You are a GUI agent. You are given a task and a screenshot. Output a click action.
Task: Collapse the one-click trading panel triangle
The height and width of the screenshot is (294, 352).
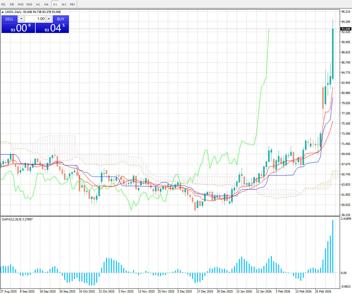[3, 12]
